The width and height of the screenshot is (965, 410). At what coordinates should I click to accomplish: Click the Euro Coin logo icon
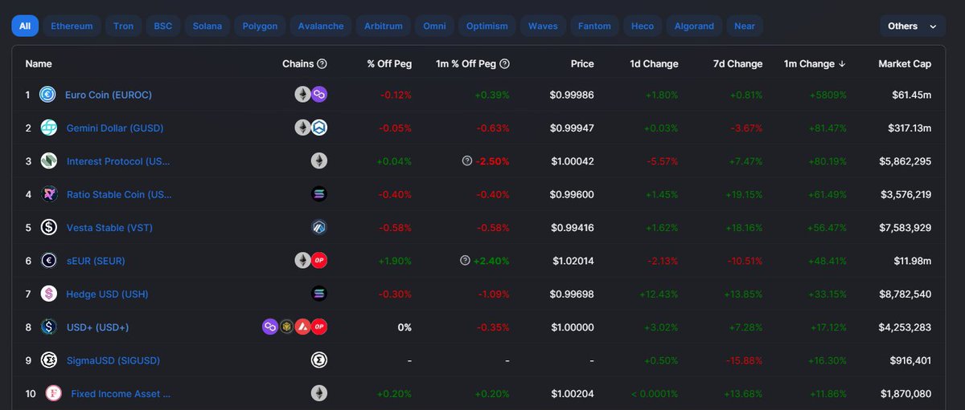click(x=49, y=95)
